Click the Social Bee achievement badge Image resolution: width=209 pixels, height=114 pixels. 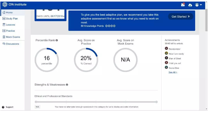click(166, 67)
